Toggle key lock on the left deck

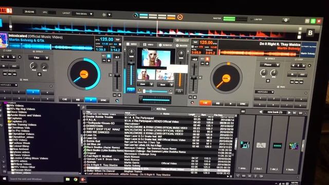[108, 56]
